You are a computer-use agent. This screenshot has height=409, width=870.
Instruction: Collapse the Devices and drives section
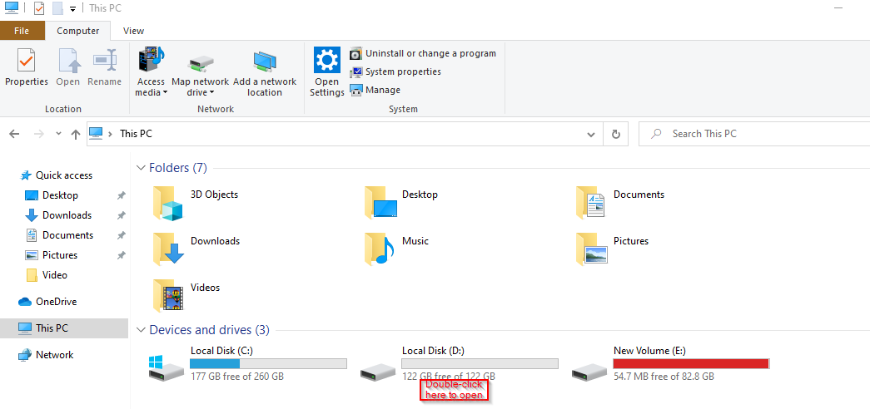[x=141, y=330]
